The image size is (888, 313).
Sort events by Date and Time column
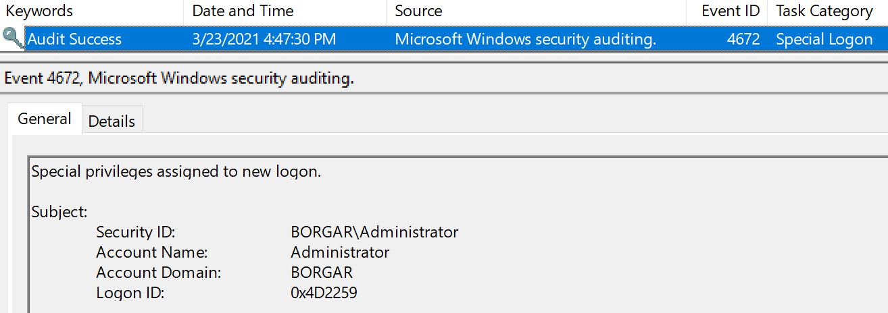(243, 11)
